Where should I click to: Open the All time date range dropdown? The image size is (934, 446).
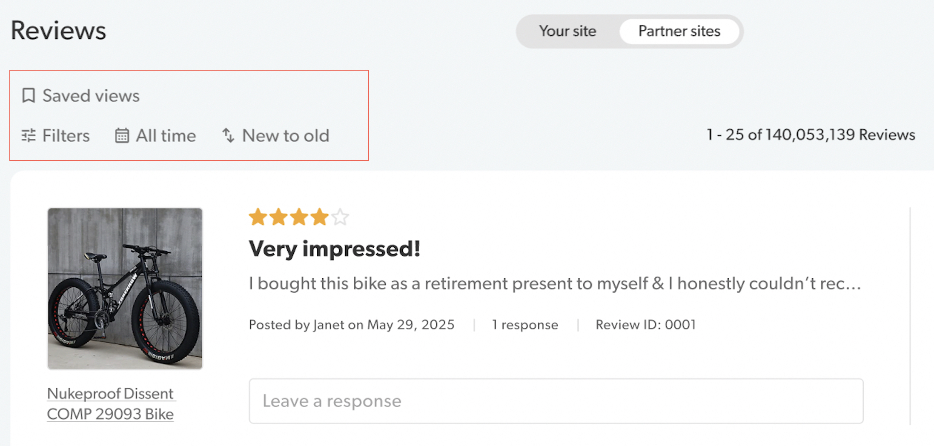click(x=156, y=136)
